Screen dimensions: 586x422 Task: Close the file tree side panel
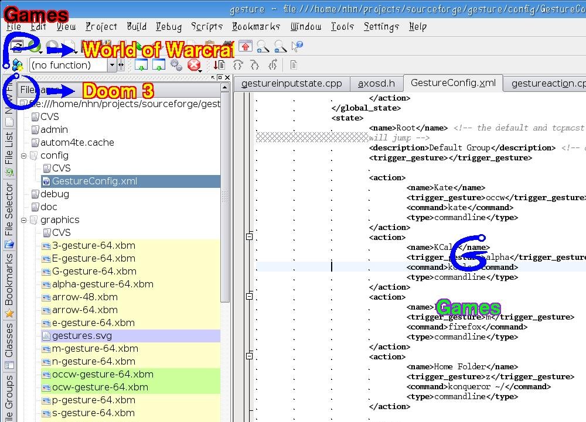pyautogui.click(x=227, y=78)
